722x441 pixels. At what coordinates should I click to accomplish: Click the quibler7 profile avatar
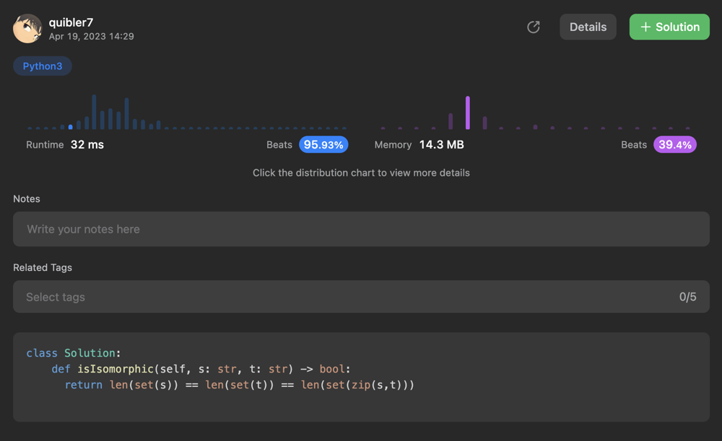coord(27,29)
